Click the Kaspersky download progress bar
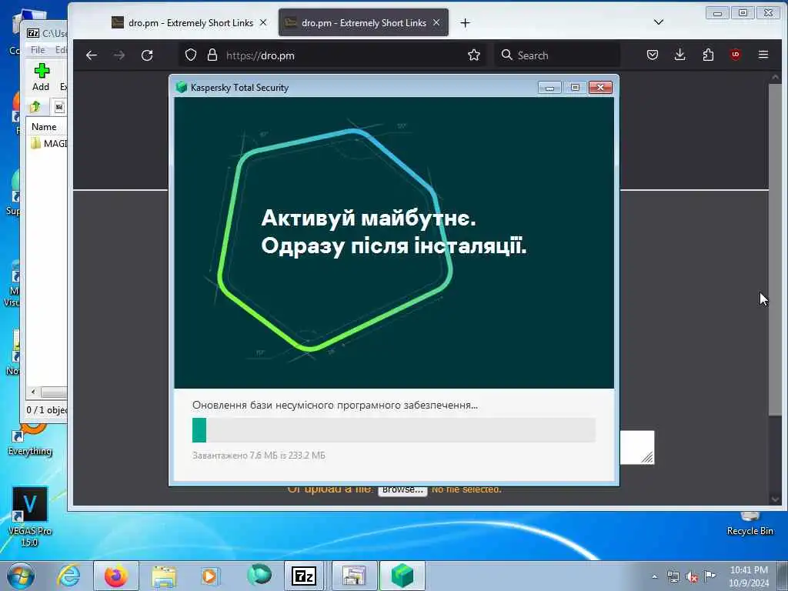Image resolution: width=788 pixels, height=591 pixels. click(393, 430)
